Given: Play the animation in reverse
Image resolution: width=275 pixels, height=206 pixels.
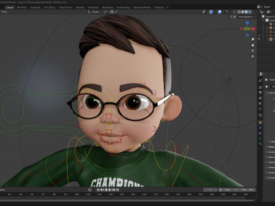Looking at the screenshot, I should 106,190.
